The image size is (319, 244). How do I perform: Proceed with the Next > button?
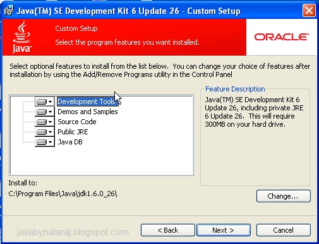click(224, 230)
